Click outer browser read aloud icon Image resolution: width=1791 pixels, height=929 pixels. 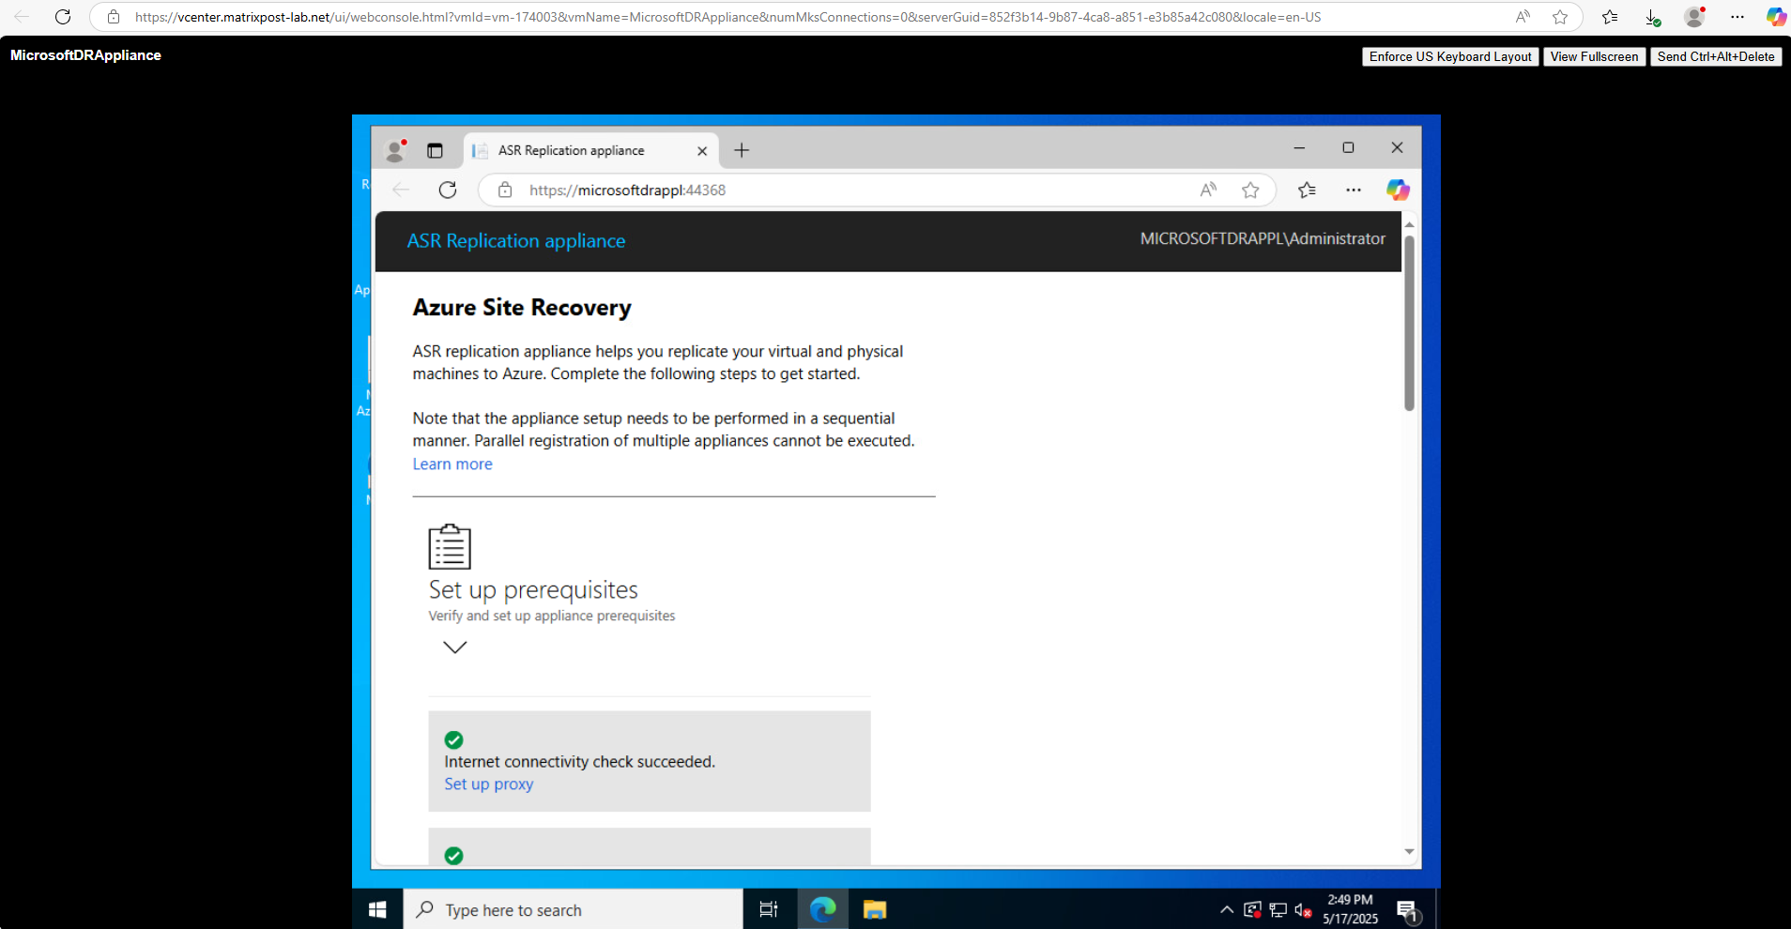(x=1523, y=17)
